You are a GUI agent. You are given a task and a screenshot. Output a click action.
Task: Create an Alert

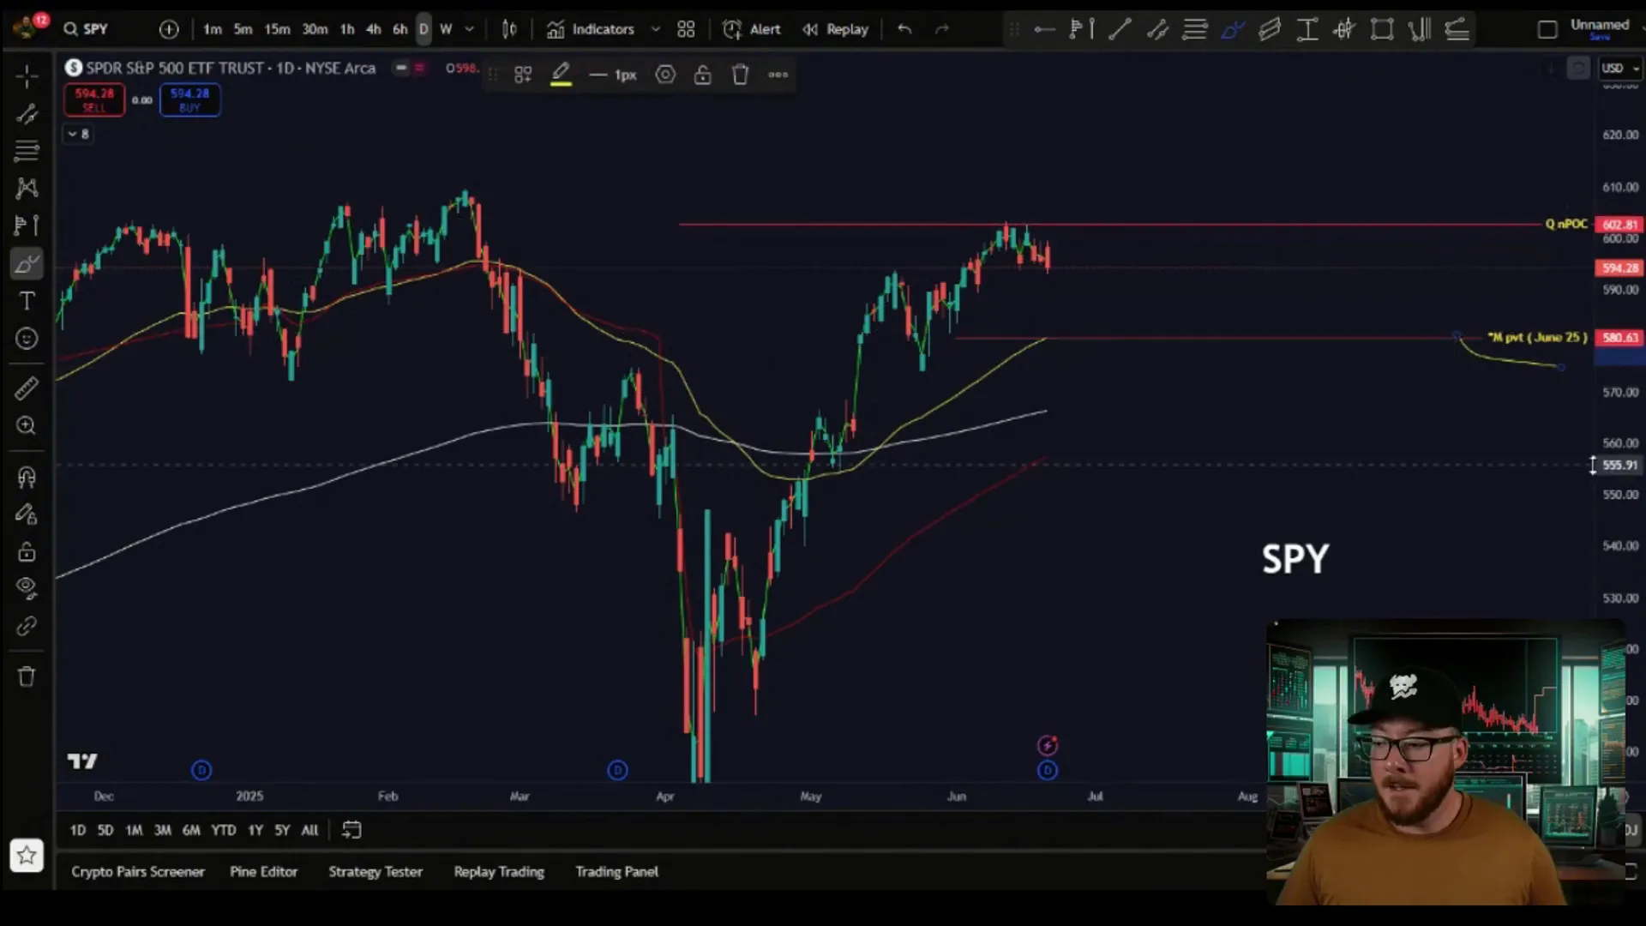(752, 29)
